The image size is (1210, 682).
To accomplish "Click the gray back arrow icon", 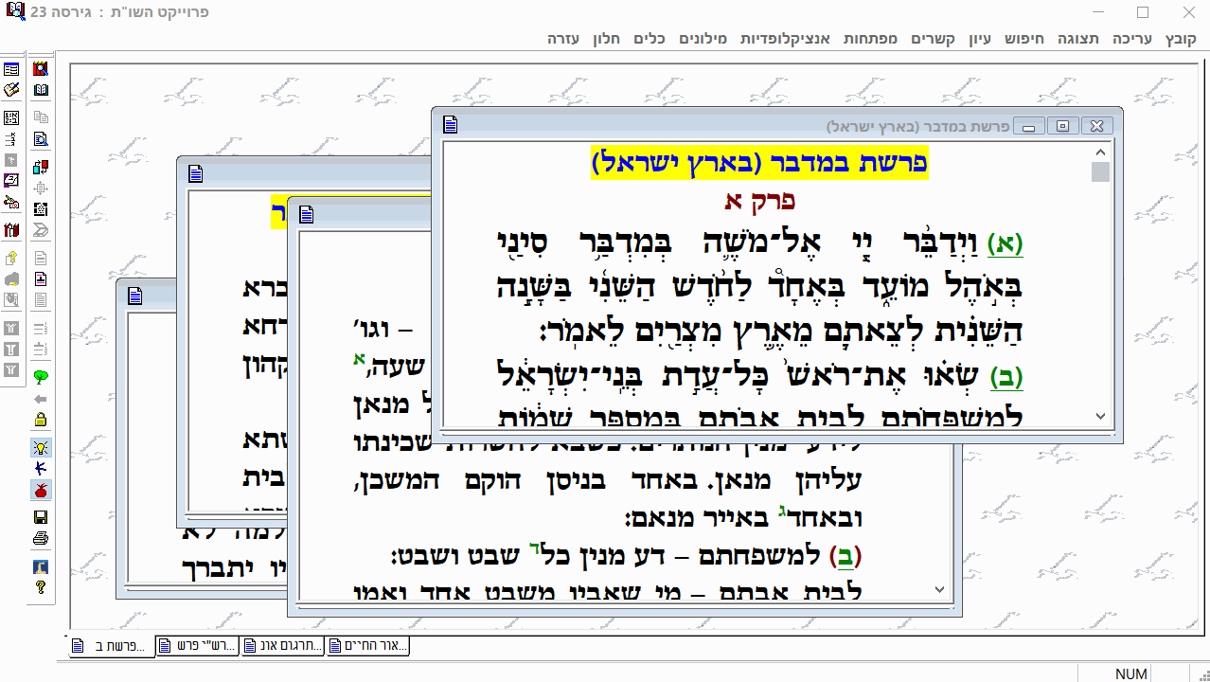I will (x=41, y=399).
